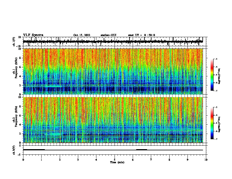Select the date text 'Oct. 15, 2022'

tap(82, 35)
